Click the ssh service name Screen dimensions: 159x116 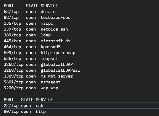tap(39, 106)
